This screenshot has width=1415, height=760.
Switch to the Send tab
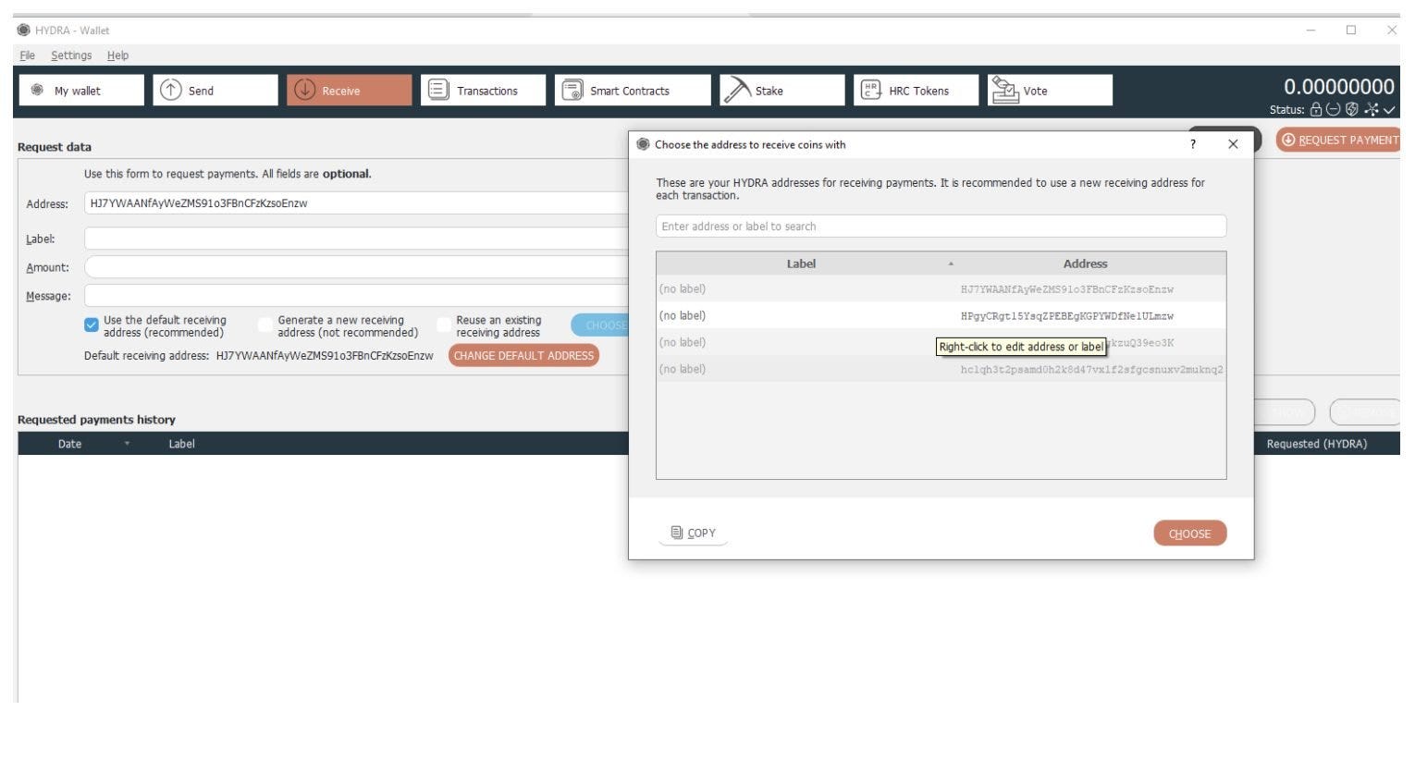coord(215,91)
